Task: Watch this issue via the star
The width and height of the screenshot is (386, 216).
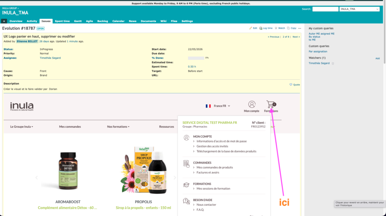Action: pyautogui.click(x=280, y=28)
